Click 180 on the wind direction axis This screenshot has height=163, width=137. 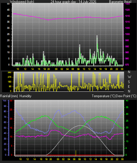[9, 82]
